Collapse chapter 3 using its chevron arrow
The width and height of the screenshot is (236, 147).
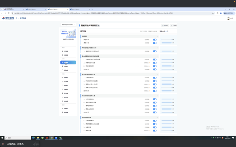pos(157,74)
